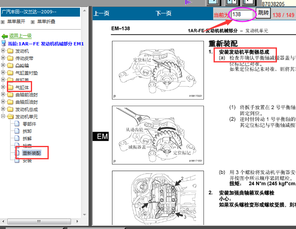Screen dimensions: 296x229
Task: Open 传动皮带 in the tree
Action: click(24, 58)
